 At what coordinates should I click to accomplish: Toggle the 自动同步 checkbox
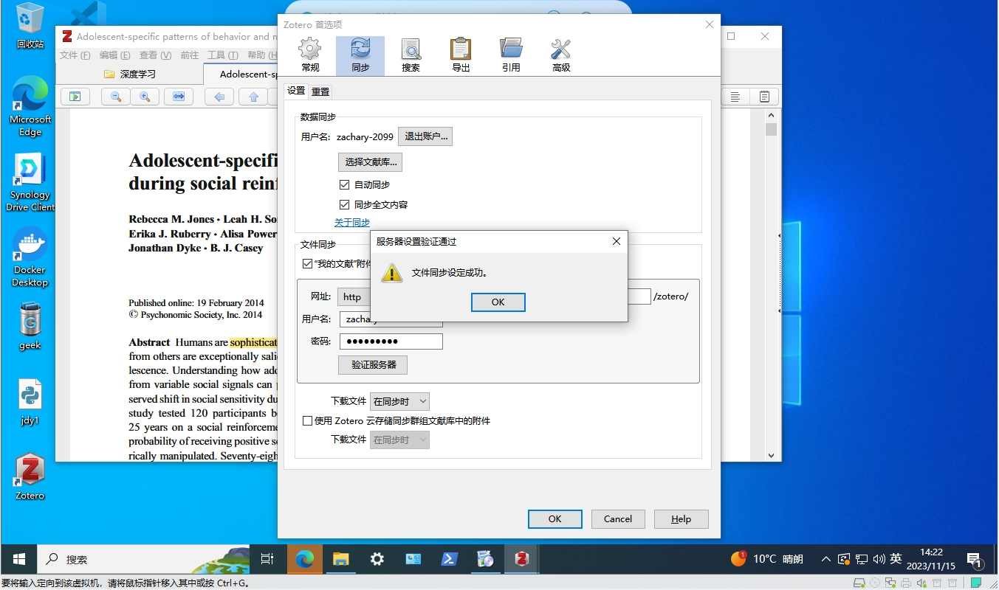point(344,185)
